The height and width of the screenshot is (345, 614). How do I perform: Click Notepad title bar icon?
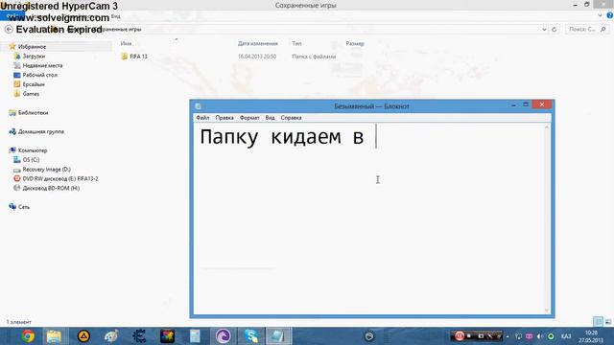tap(199, 106)
